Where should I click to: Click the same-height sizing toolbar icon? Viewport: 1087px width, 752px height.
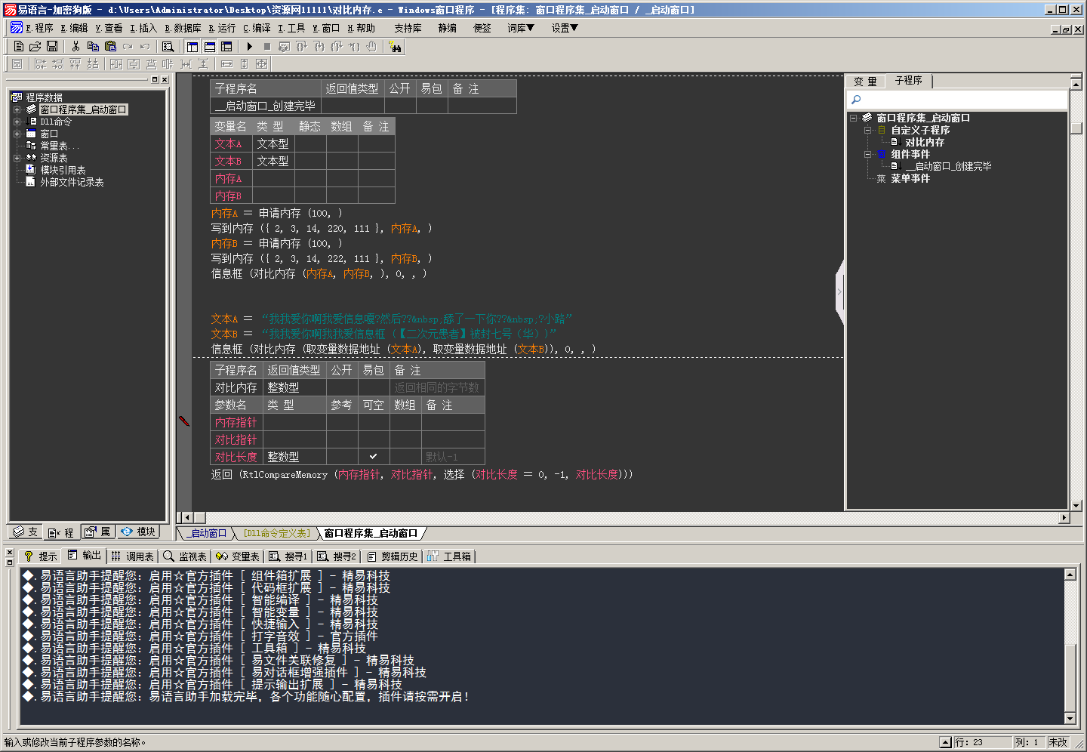[x=244, y=64]
